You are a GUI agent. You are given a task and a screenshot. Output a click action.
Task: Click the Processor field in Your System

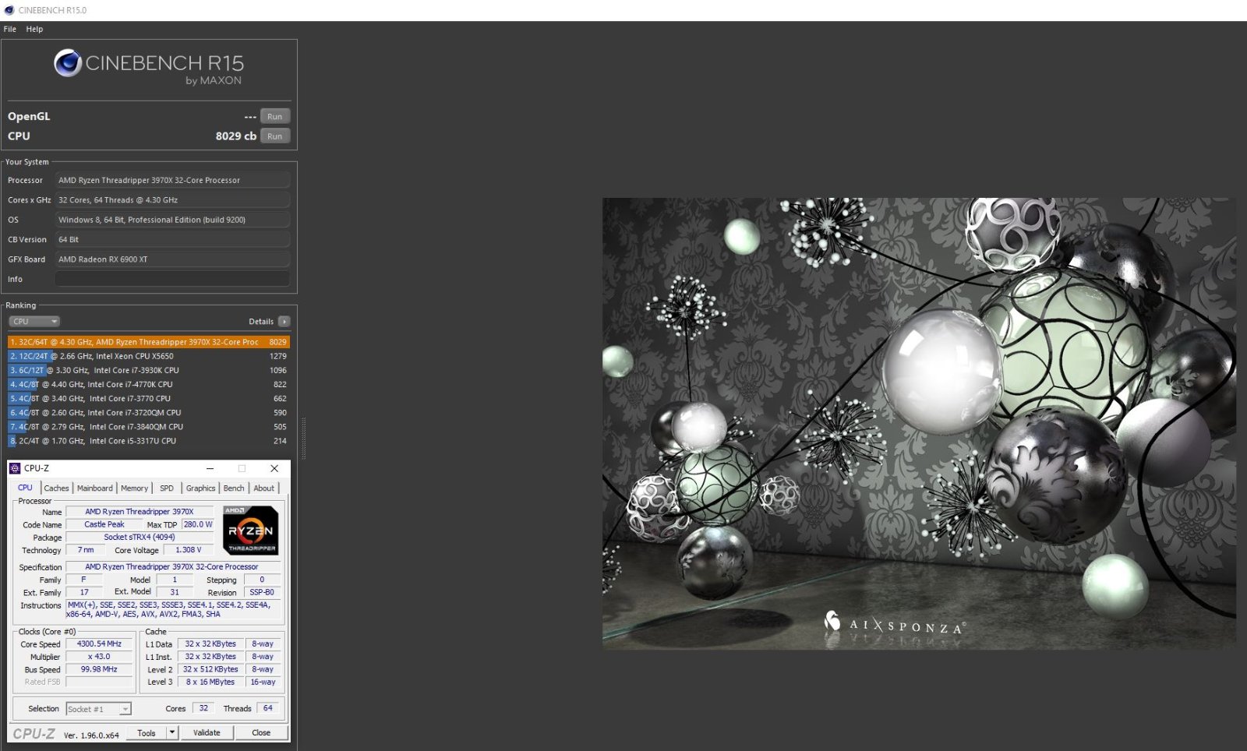[172, 180]
